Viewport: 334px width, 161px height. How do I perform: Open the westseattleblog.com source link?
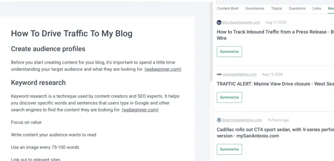(239, 74)
